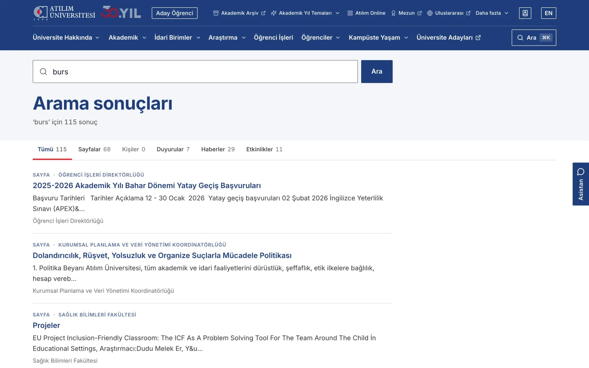
Task: Expand the Araştırma menu
Action: [x=227, y=38]
